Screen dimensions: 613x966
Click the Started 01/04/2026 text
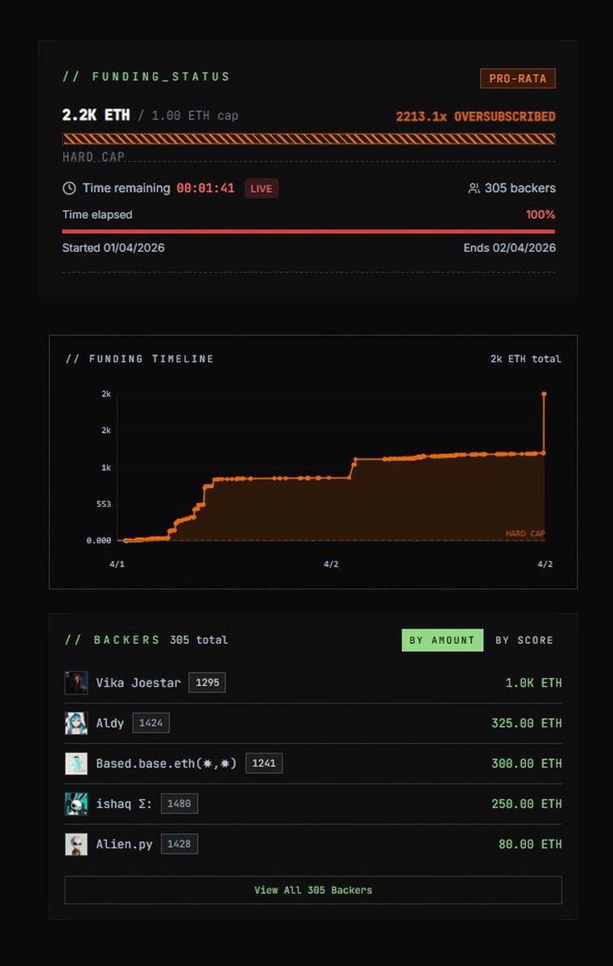113,248
